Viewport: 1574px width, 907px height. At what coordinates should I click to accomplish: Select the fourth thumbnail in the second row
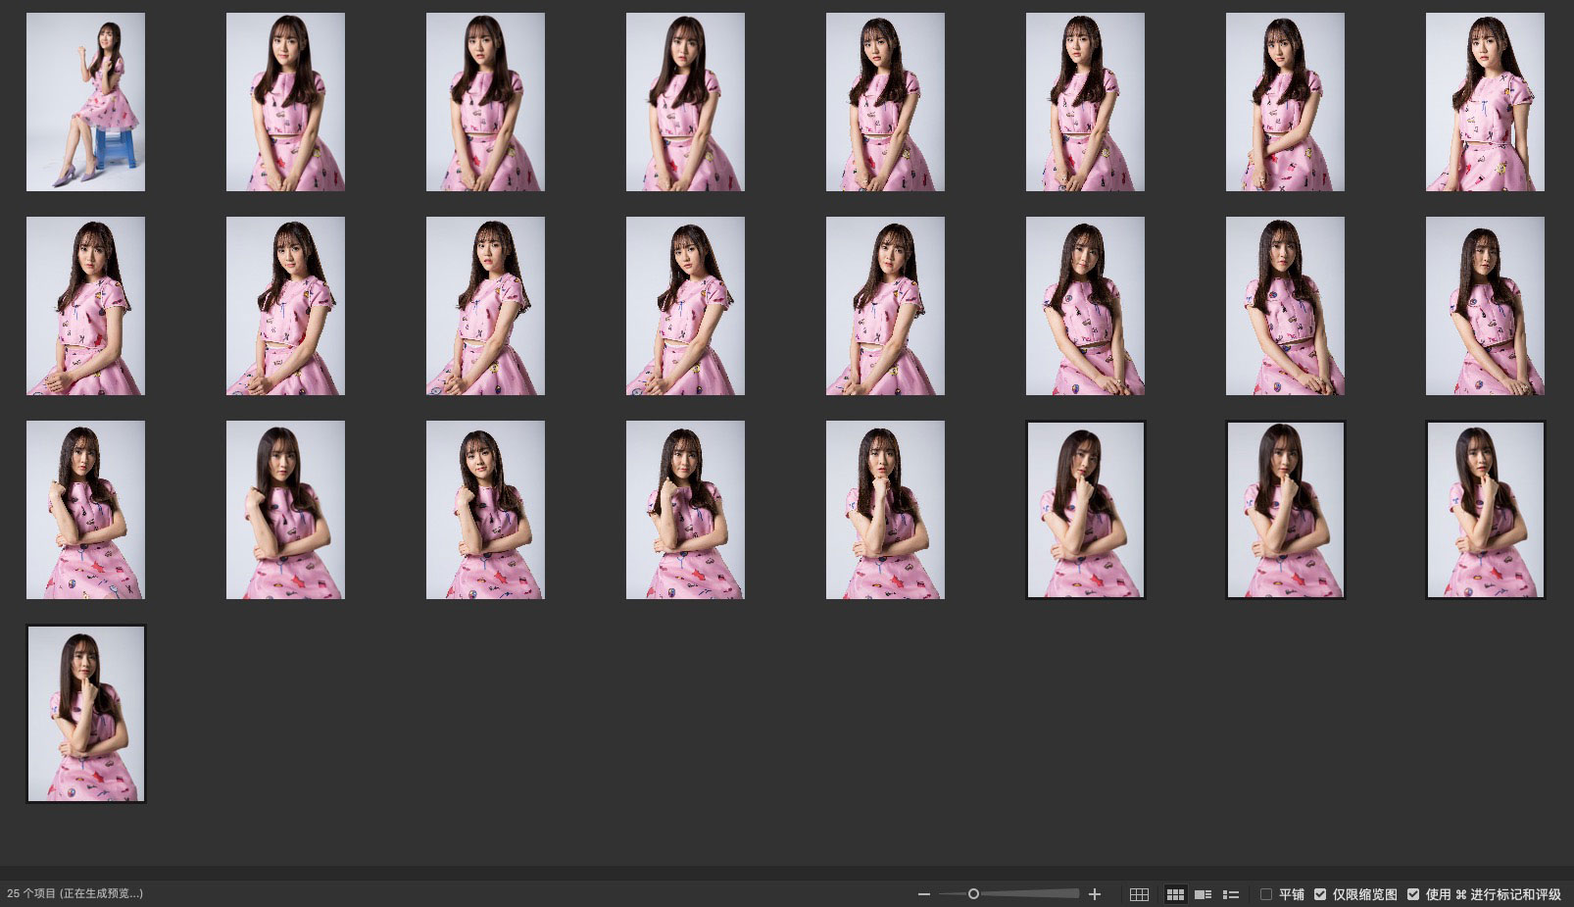tap(685, 306)
